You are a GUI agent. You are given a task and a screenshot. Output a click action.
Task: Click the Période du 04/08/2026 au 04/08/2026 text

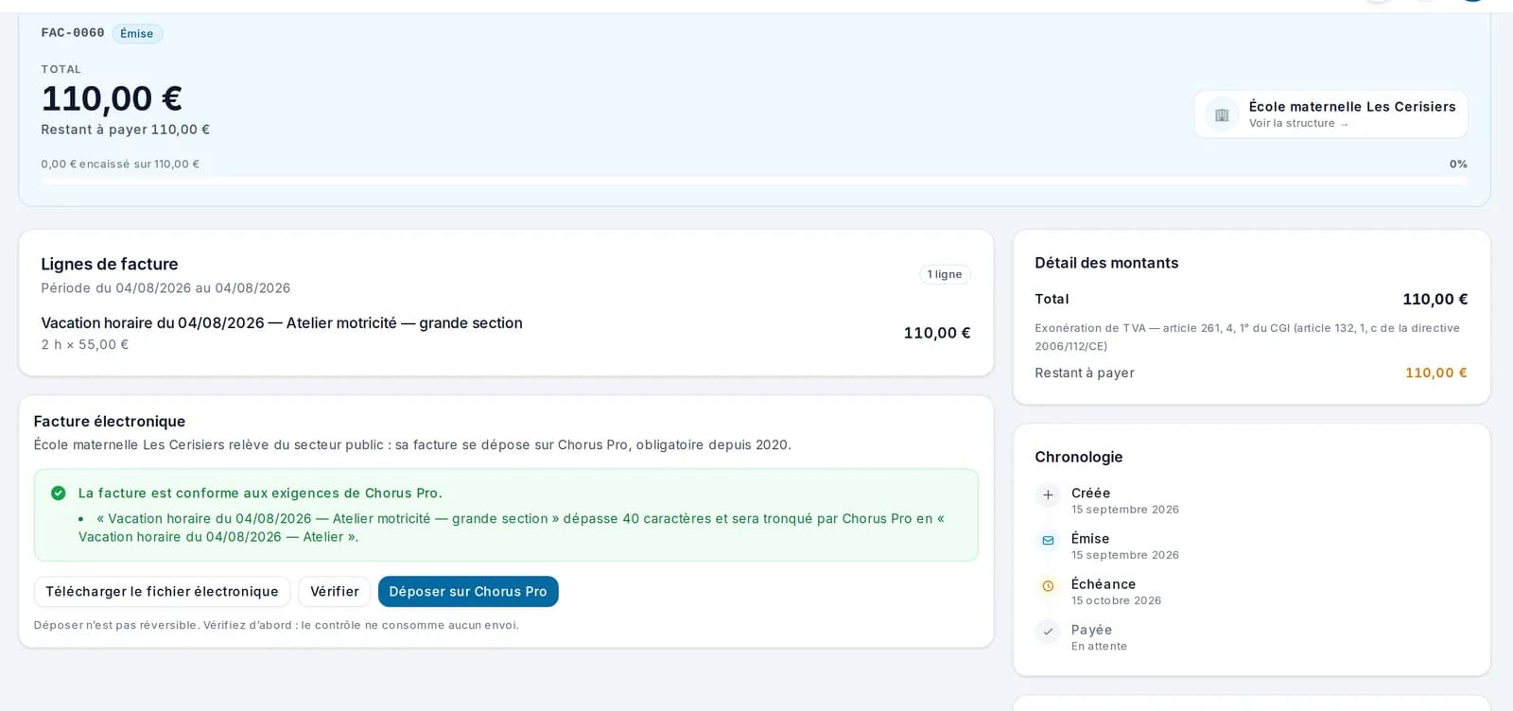165,288
